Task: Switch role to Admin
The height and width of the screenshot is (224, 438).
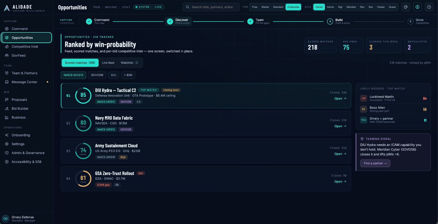Action: tap(331, 7)
